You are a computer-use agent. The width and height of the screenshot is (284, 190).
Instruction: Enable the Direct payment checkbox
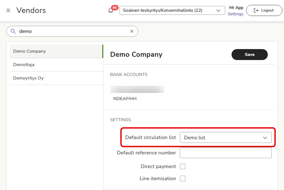click(183, 166)
